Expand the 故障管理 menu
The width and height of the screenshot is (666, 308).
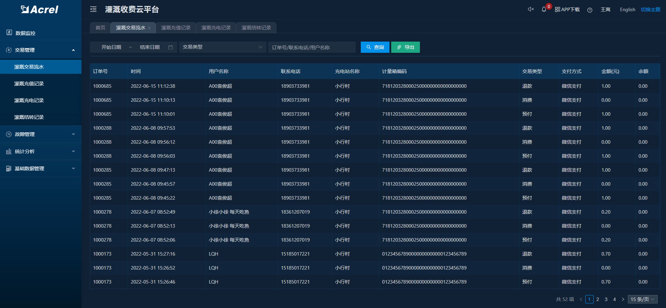pyautogui.click(x=41, y=134)
